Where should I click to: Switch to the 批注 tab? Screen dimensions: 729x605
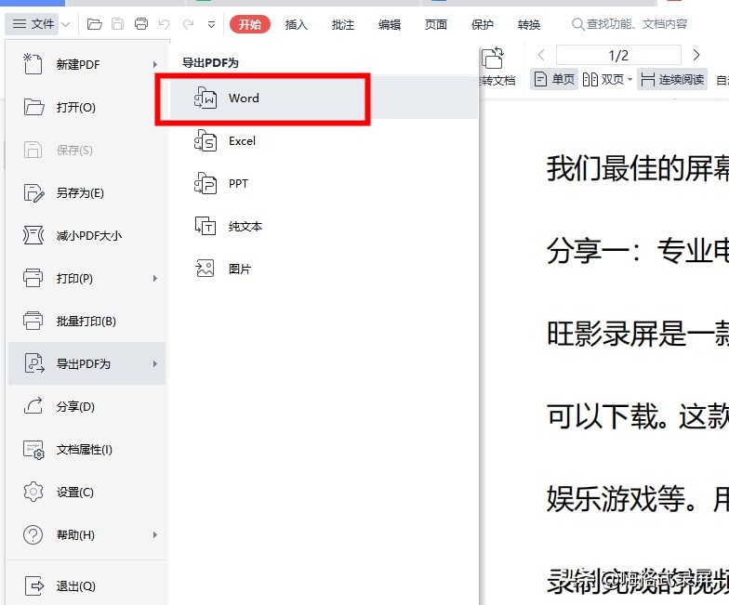click(342, 24)
